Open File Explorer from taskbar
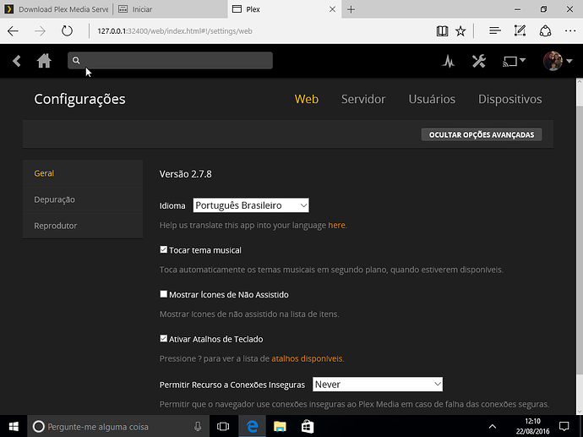 pos(280,427)
